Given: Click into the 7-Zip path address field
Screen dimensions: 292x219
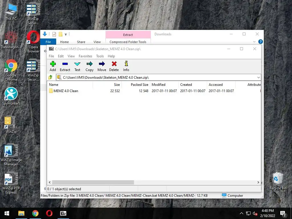Looking at the screenshot, I should pyautogui.click(x=159, y=77).
